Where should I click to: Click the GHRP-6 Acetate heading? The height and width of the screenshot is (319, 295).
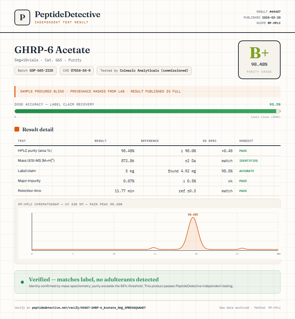[52, 50]
